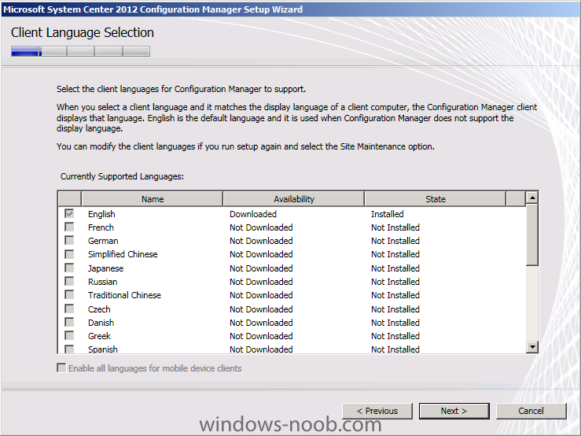This screenshot has height=436, width=581.
Task: Select the Greek row name
Action: pyautogui.click(x=99, y=336)
